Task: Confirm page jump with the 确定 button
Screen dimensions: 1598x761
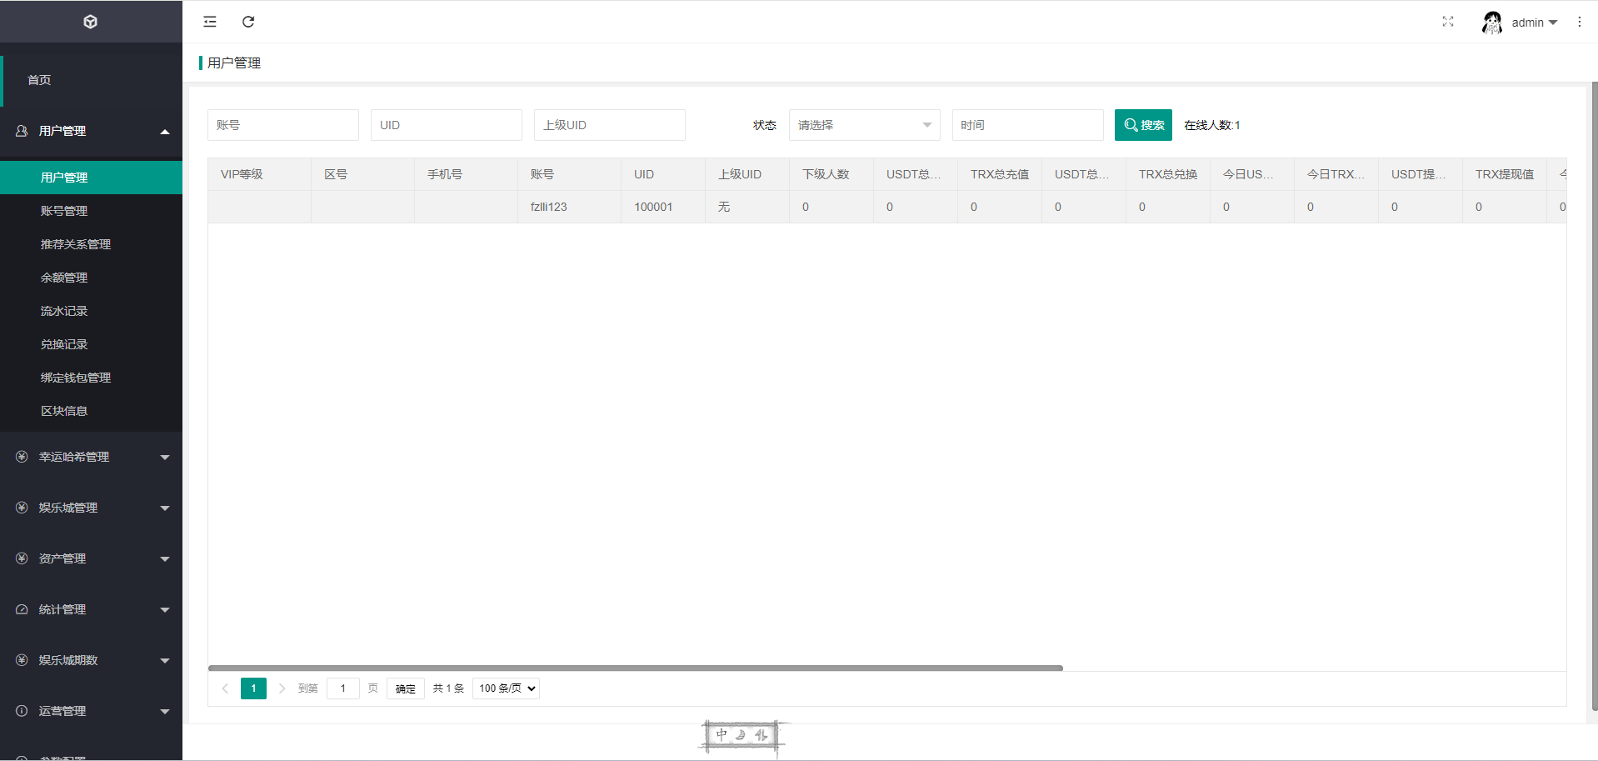Action: click(x=405, y=688)
